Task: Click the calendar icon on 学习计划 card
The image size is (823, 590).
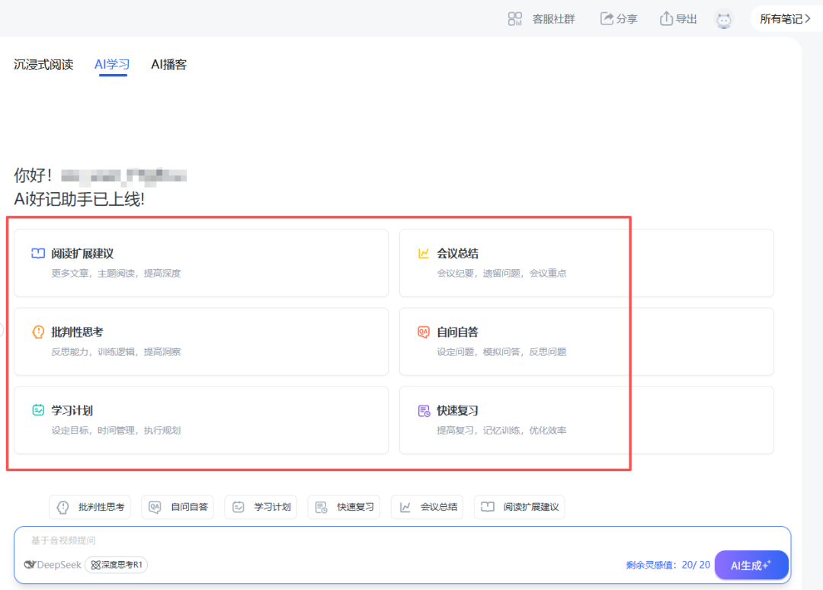Action: click(x=38, y=411)
